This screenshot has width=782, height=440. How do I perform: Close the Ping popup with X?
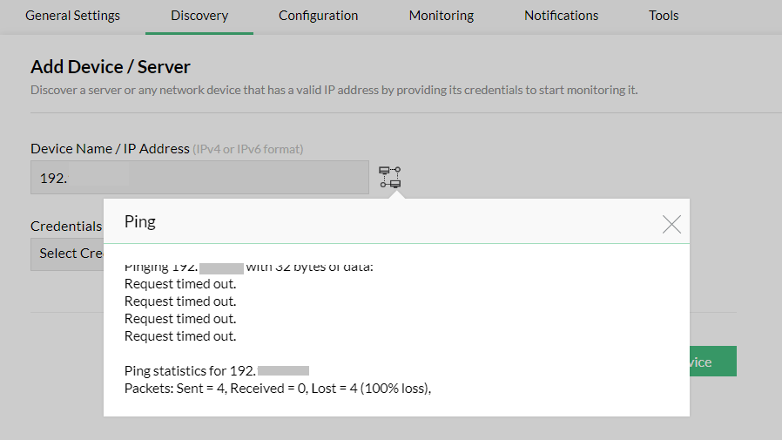tap(671, 224)
